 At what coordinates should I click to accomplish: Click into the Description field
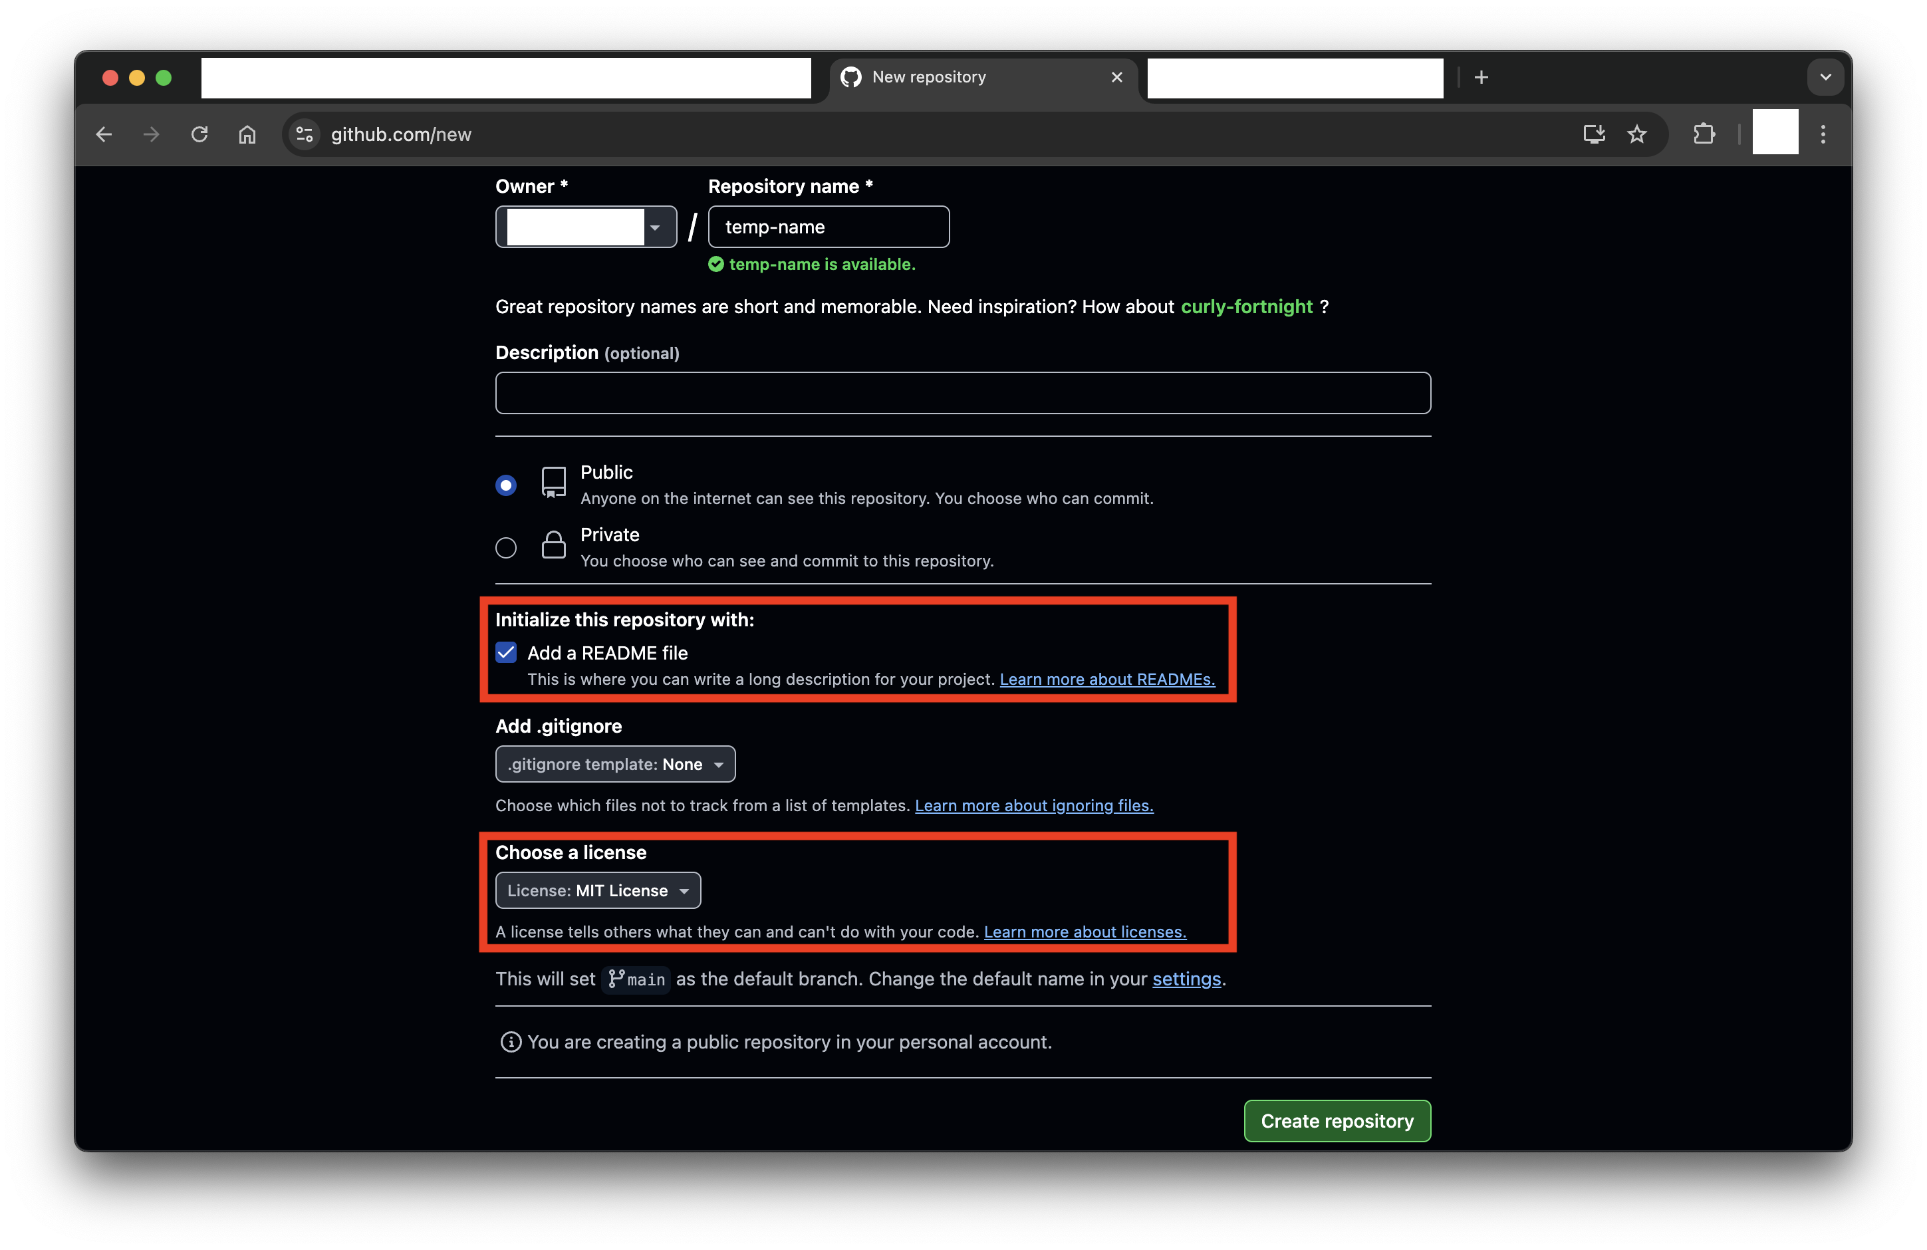[x=963, y=394]
